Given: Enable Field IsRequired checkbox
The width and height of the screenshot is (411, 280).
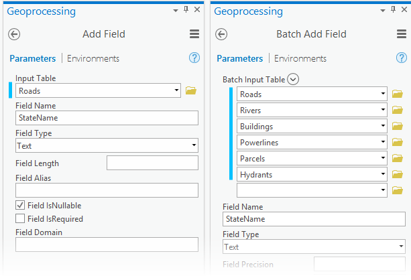Looking at the screenshot, I should tap(21, 219).
